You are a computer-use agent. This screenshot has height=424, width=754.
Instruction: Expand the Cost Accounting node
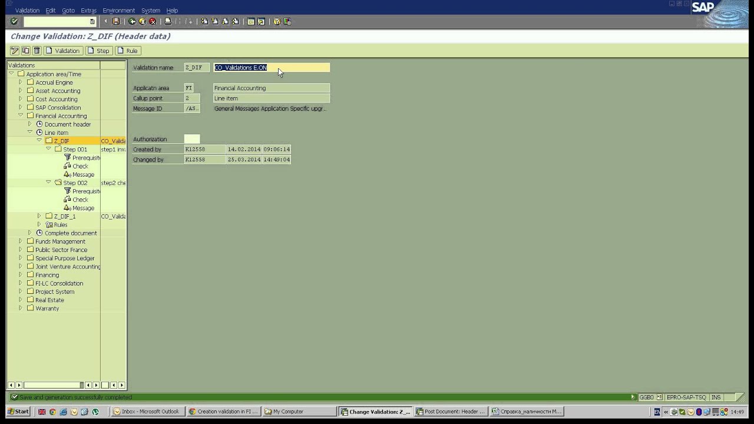(21, 98)
